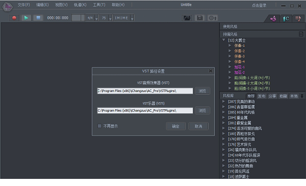Click the VST音频效果器 (VST) path field
The height and width of the screenshot is (186, 306).
click(x=145, y=91)
